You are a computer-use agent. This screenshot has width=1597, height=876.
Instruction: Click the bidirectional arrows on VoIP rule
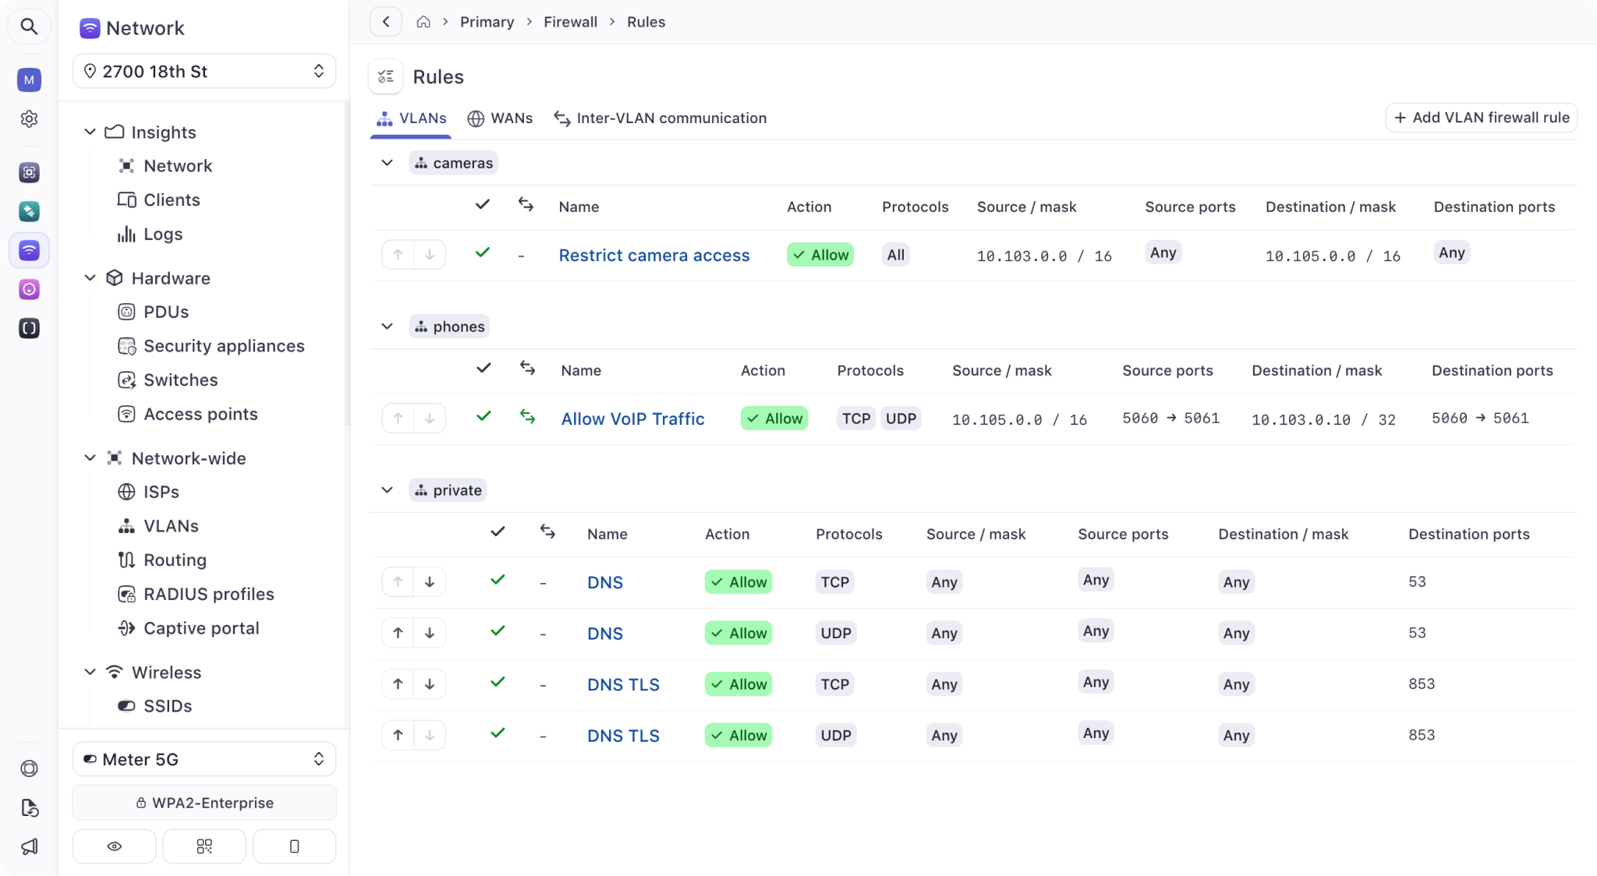pos(528,418)
